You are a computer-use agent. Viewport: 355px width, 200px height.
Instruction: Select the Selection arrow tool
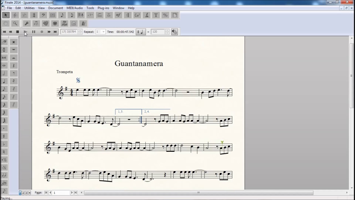tap(6, 15)
